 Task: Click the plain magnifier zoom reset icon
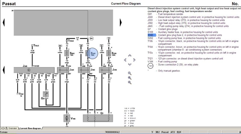point(130,73)
